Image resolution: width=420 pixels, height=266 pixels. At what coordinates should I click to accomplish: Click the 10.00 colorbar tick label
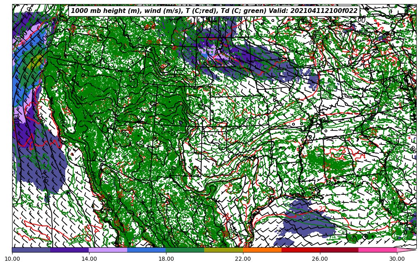12,258
